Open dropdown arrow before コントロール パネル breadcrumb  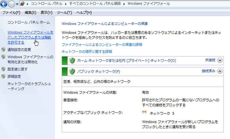tap(27, 4)
